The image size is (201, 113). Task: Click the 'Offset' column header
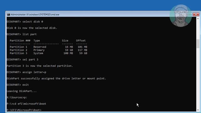[81, 40]
